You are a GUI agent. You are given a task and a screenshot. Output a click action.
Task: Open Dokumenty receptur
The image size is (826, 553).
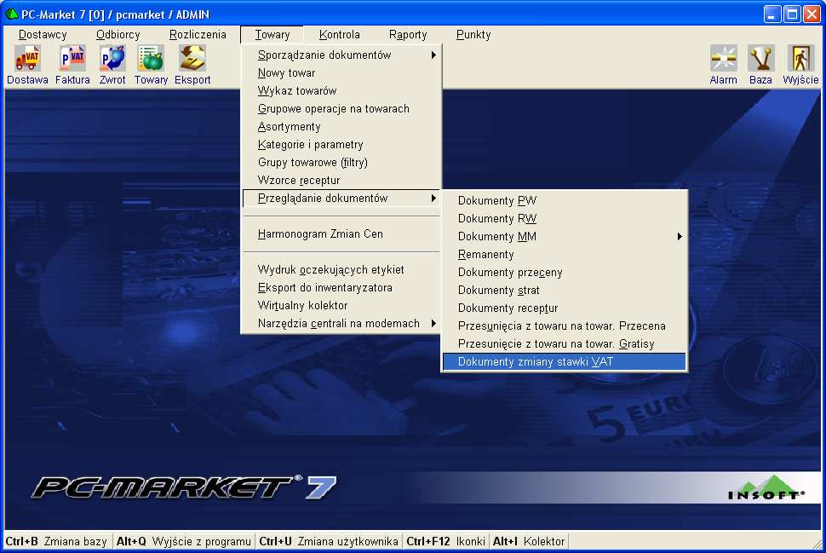click(x=565, y=308)
